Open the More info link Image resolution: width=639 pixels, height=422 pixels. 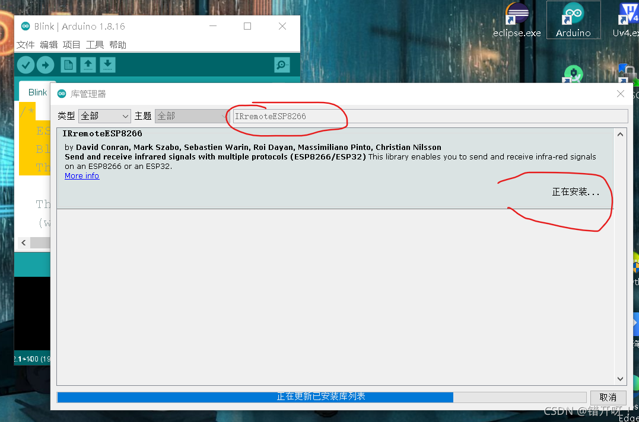coord(82,176)
